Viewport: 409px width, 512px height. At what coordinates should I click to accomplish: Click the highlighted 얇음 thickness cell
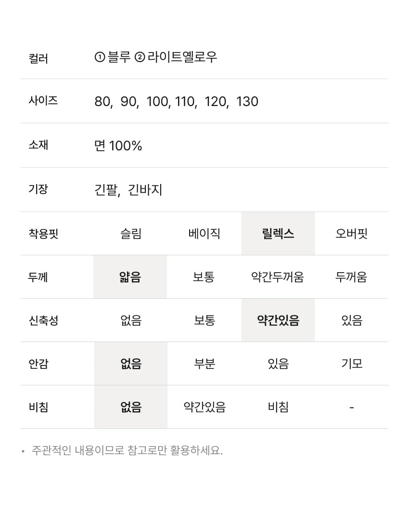pos(130,277)
